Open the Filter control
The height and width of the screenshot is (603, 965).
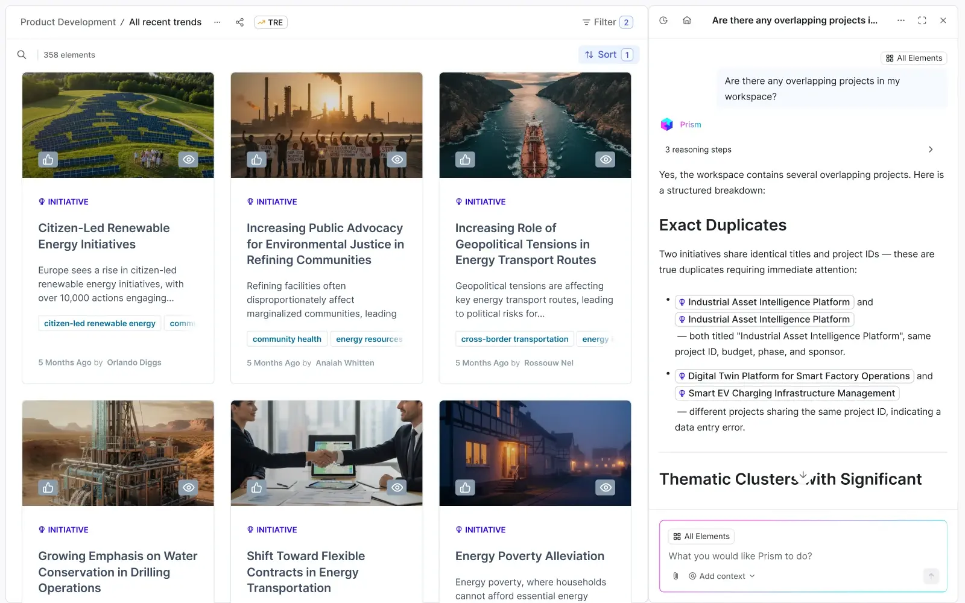[607, 22]
